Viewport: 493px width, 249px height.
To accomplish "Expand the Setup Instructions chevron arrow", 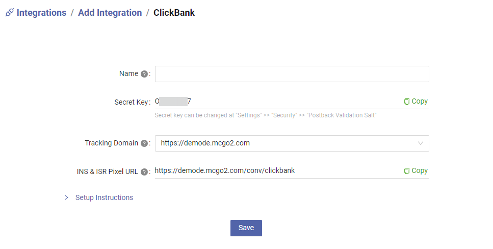I will point(66,197).
